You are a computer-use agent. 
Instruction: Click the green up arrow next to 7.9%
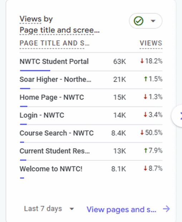(146, 150)
